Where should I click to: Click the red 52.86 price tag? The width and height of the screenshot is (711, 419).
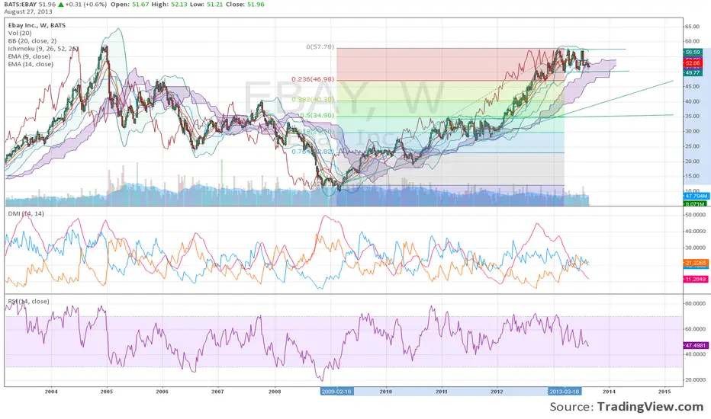coord(693,63)
